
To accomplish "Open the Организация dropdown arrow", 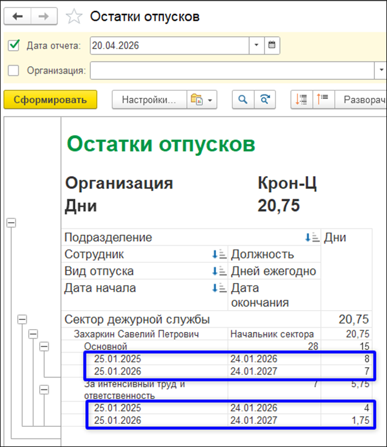I will 381,70.
